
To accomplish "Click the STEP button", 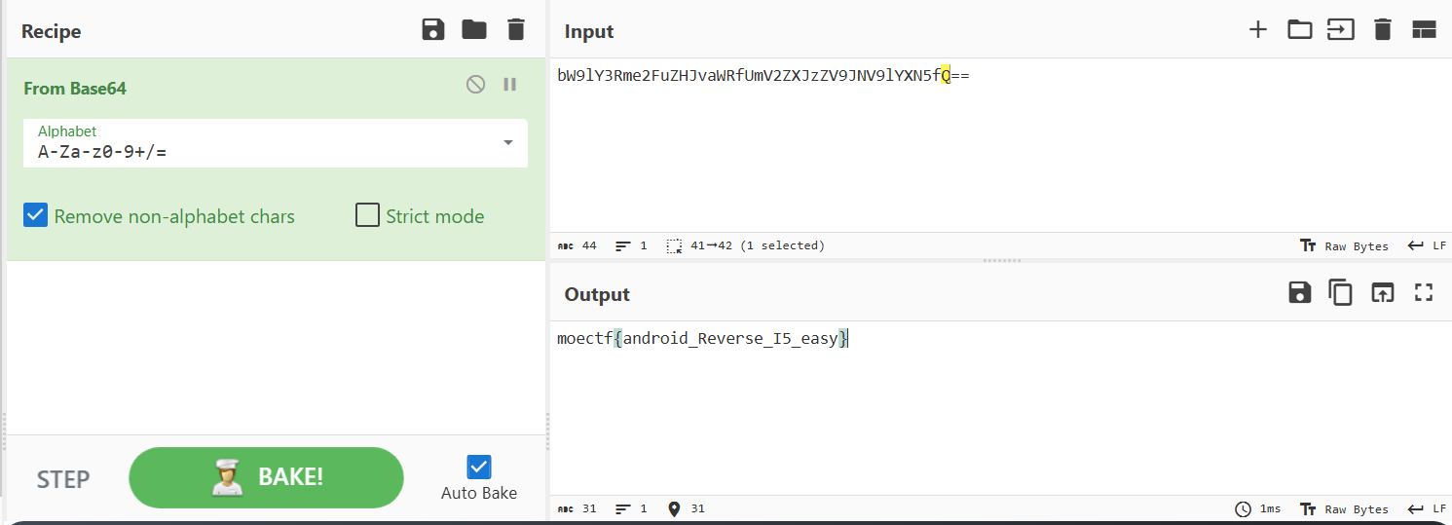I will click(63, 479).
